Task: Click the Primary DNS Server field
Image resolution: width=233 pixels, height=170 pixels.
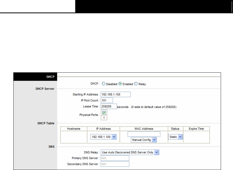Action: pyautogui.click(x=115, y=158)
